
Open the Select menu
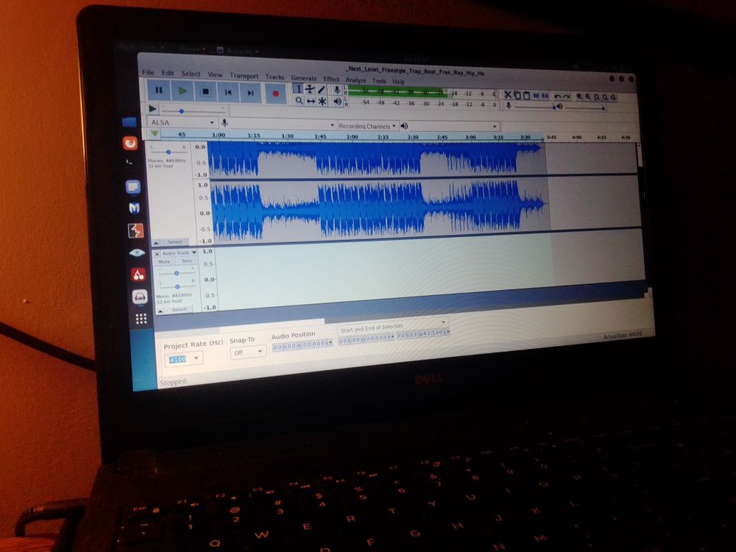pos(191,74)
